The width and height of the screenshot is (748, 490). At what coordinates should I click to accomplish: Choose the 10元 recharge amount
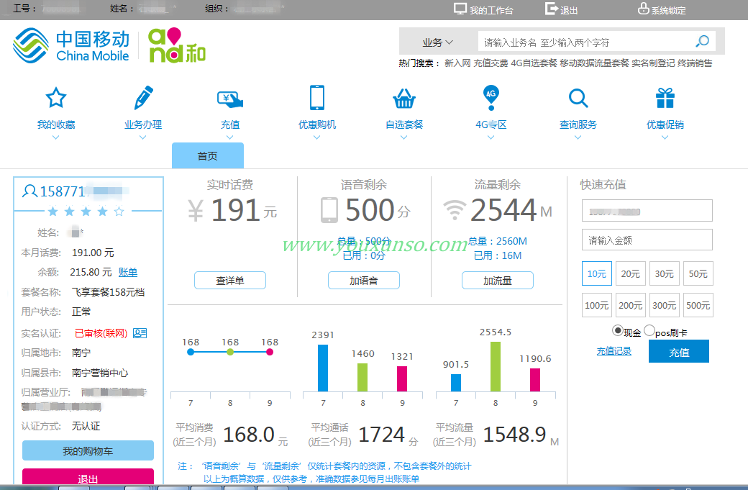click(597, 274)
